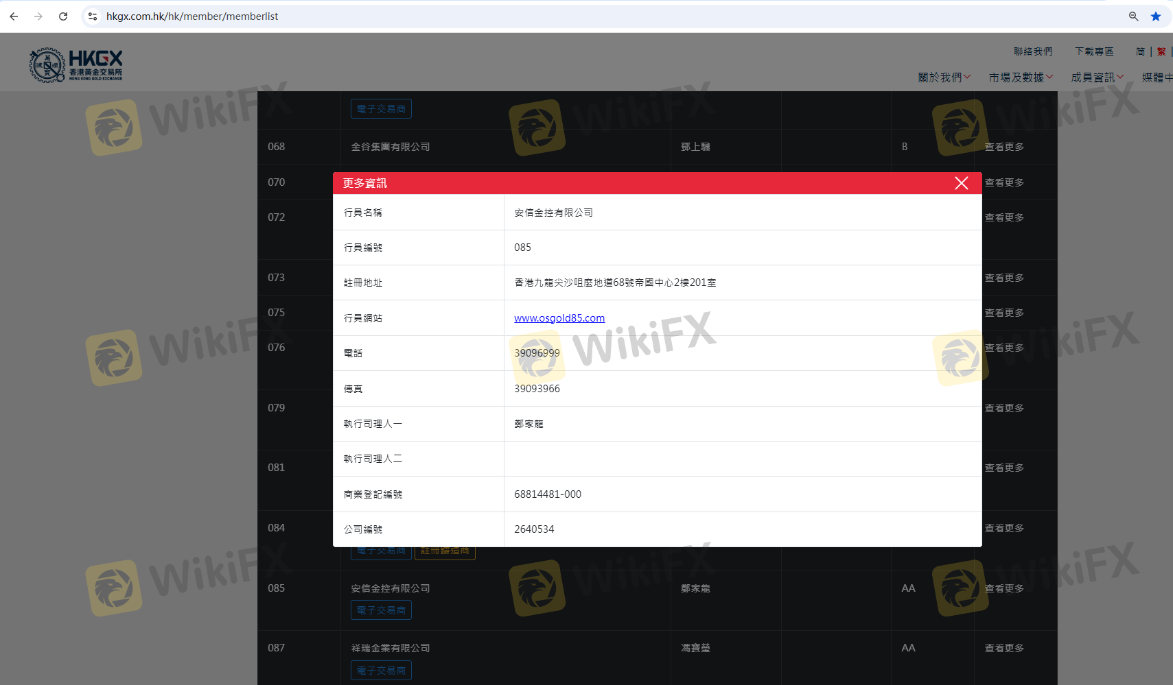Image resolution: width=1173 pixels, height=685 pixels.
Task: Close the 更多資訊 popup dialog
Action: coord(961,183)
